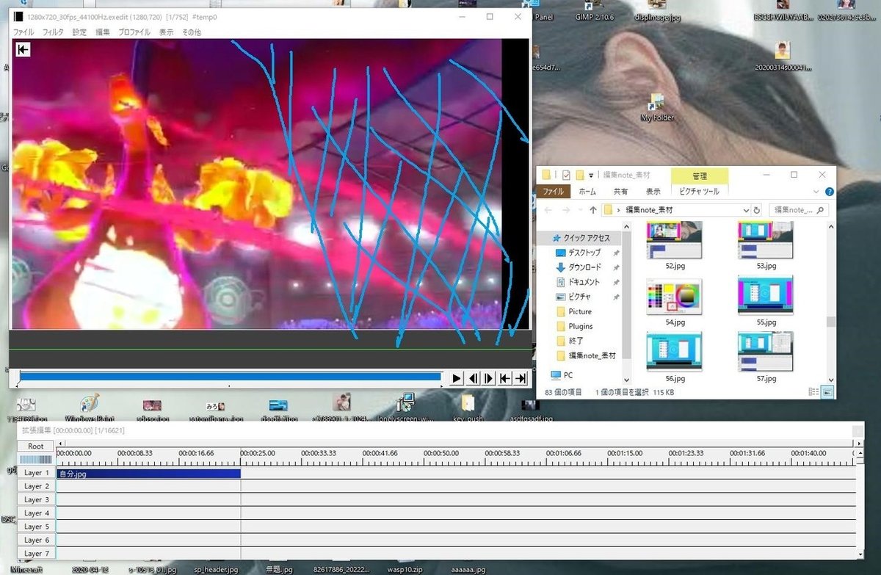
Task: Select the 自分.jpg clip on Layer 1
Action: [149, 474]
